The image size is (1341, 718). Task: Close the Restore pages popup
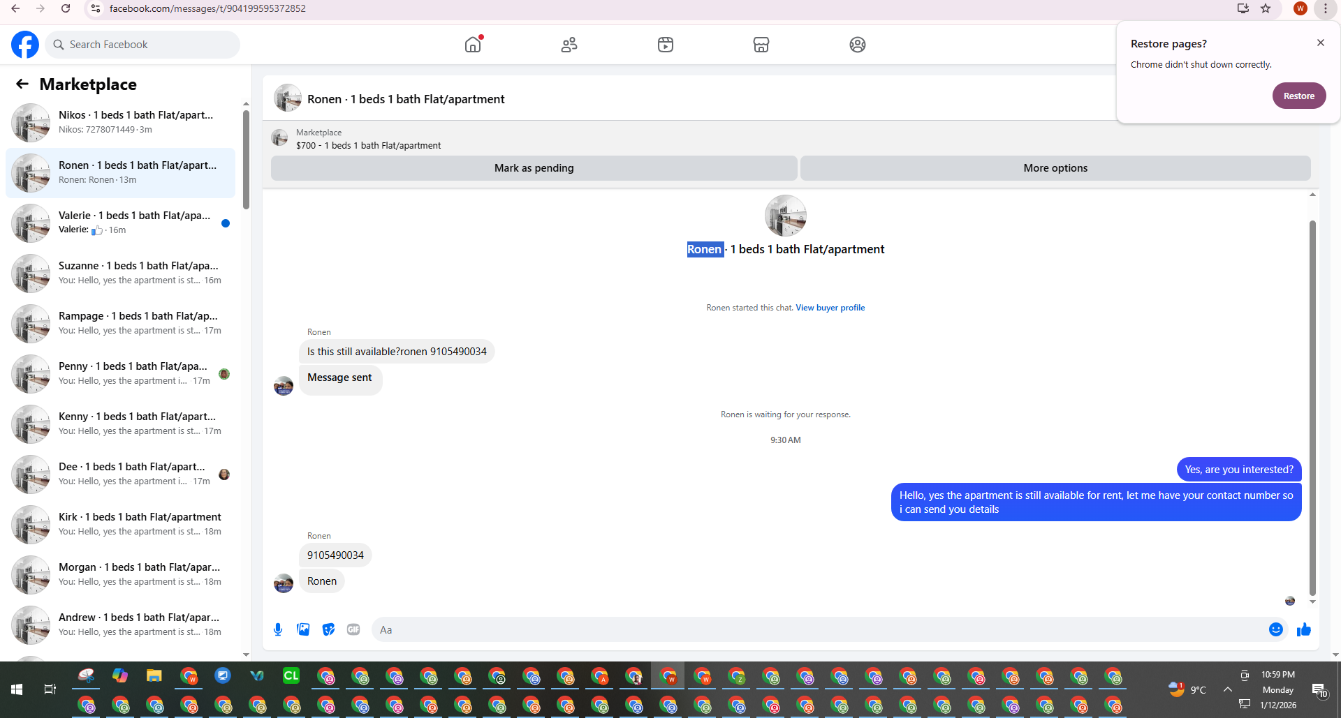[x=1320, y=43]
